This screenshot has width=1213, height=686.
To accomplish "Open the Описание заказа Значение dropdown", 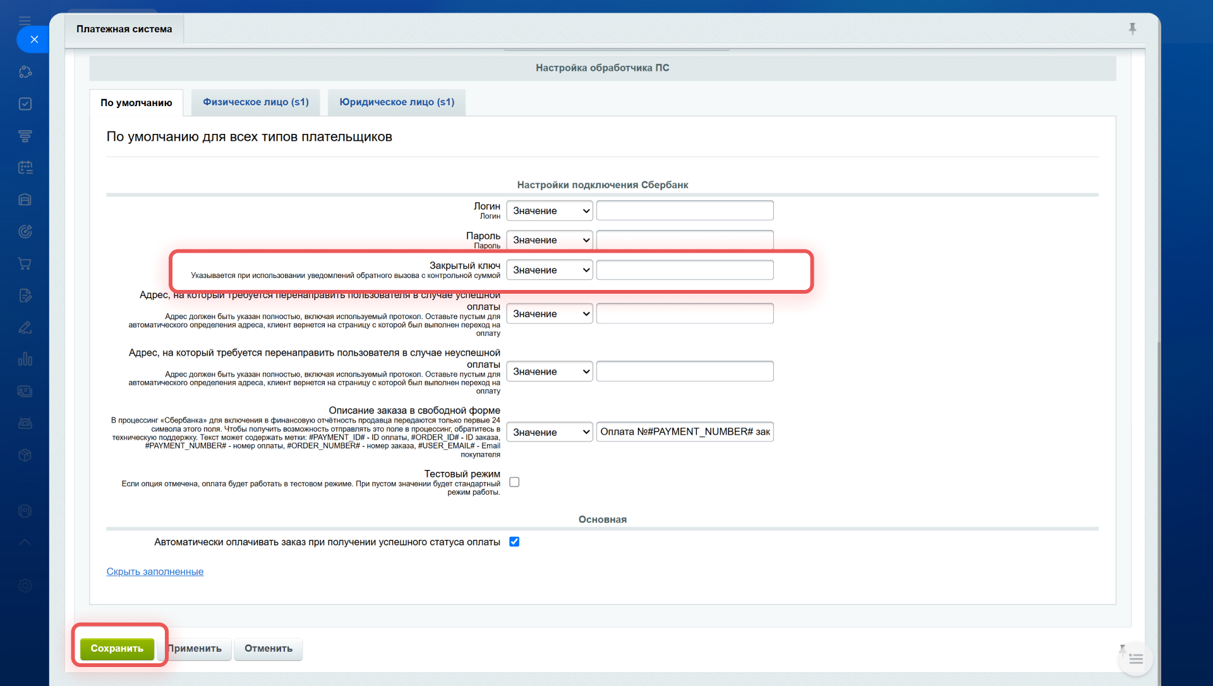I will (x=550, y=432).
